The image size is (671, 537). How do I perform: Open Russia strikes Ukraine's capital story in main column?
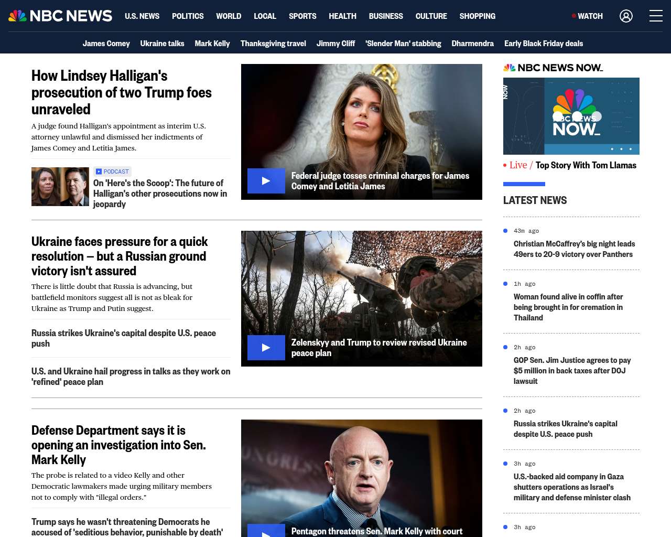pos(124,338)
